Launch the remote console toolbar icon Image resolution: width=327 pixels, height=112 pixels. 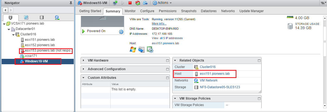(115, 3)
